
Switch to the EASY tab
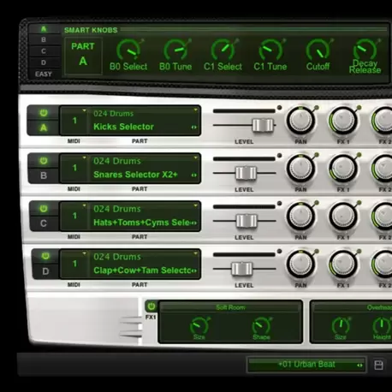pyautogui.click(x=44, y=74)
